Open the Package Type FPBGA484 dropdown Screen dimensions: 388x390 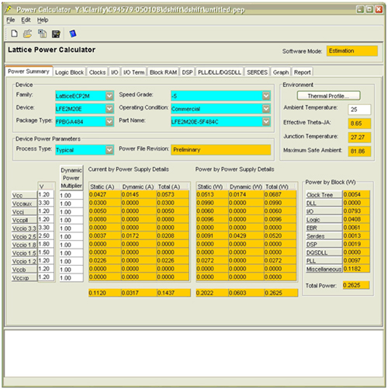coord(109,121)
